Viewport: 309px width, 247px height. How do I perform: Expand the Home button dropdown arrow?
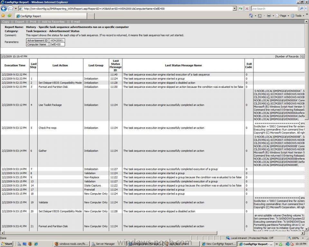tap(255, 16)
